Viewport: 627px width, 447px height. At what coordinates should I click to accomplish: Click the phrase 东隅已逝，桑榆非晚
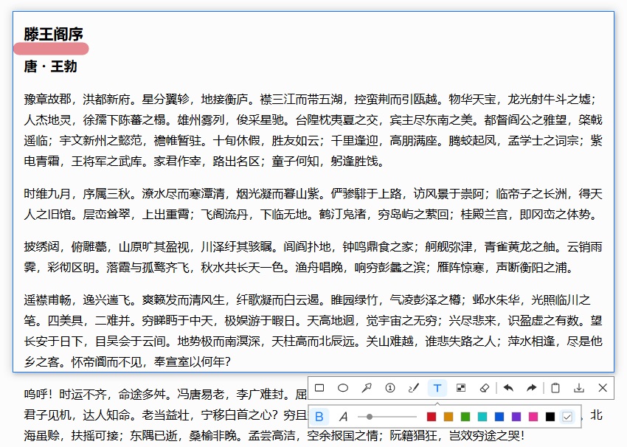pyautogui.click(x=183, y=435)
